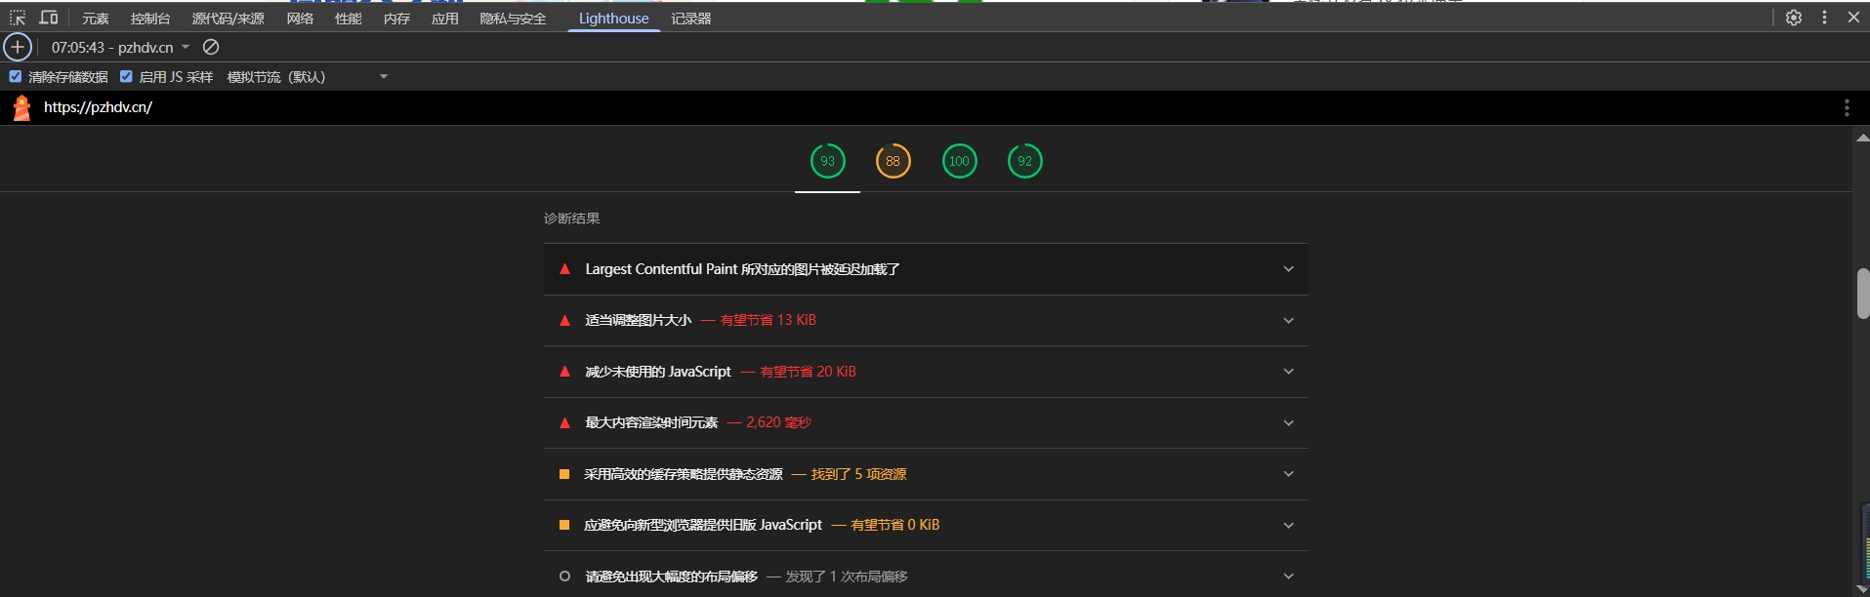Click the green 100 score gauge

point(959,161)
